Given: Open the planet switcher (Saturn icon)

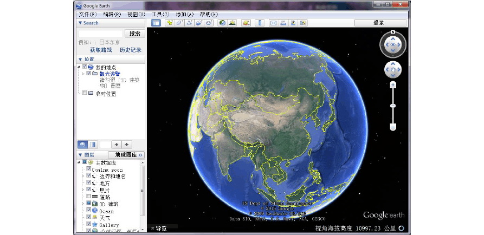Looking at the screenshot, I should pos(246,23).
